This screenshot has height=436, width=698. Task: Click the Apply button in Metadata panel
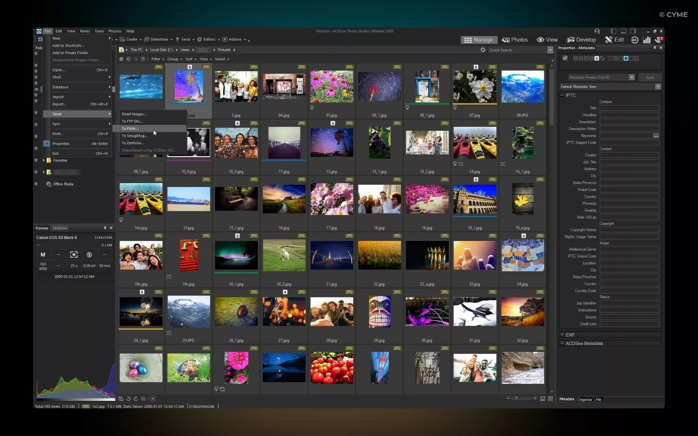click(650, 77)
